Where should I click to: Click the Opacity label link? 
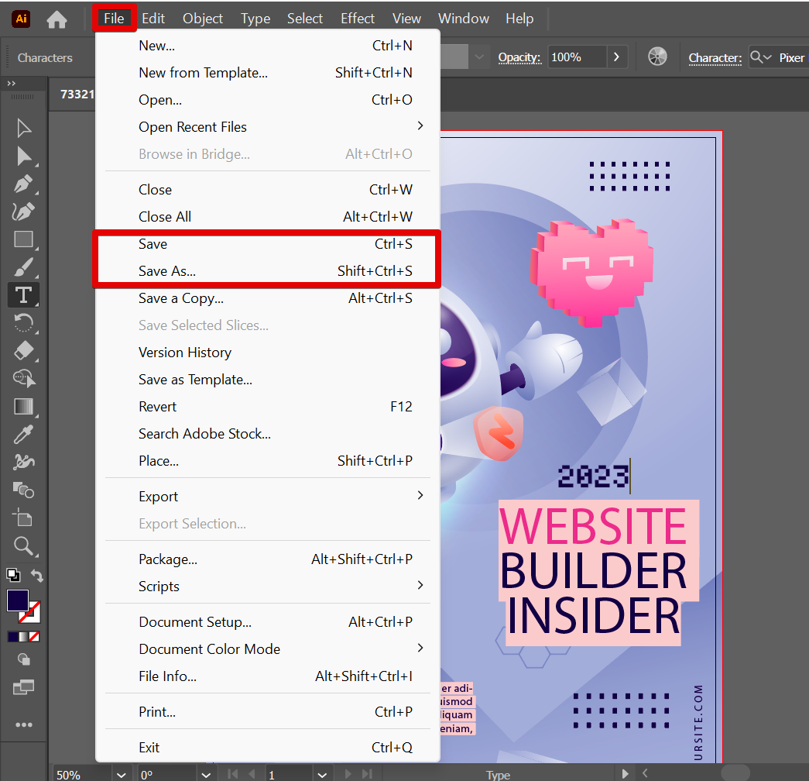519,57
